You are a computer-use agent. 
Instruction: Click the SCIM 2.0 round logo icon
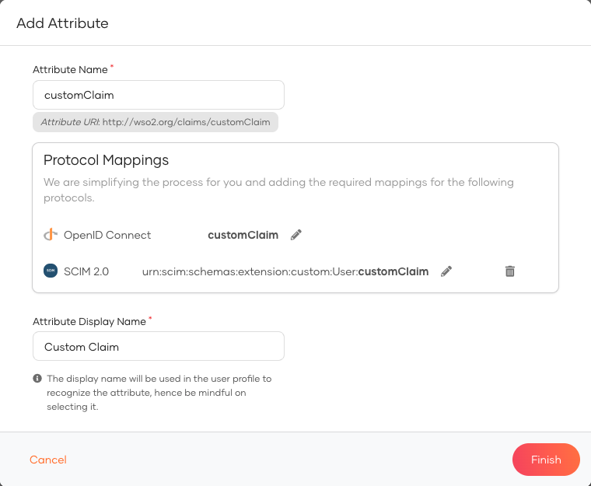[x=51, y=271]
